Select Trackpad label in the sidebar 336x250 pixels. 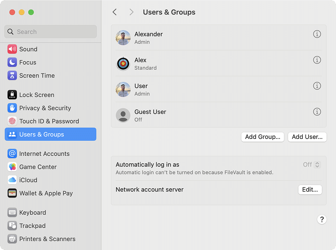(32, 226)
